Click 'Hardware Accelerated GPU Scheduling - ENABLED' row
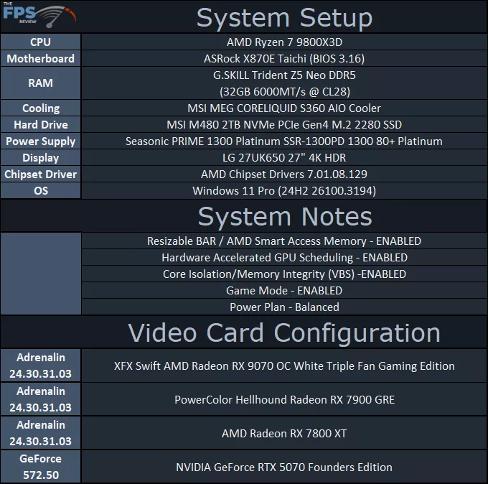Image resolution: width=488 pixels, height=484 pixels. tap(284, 258)
